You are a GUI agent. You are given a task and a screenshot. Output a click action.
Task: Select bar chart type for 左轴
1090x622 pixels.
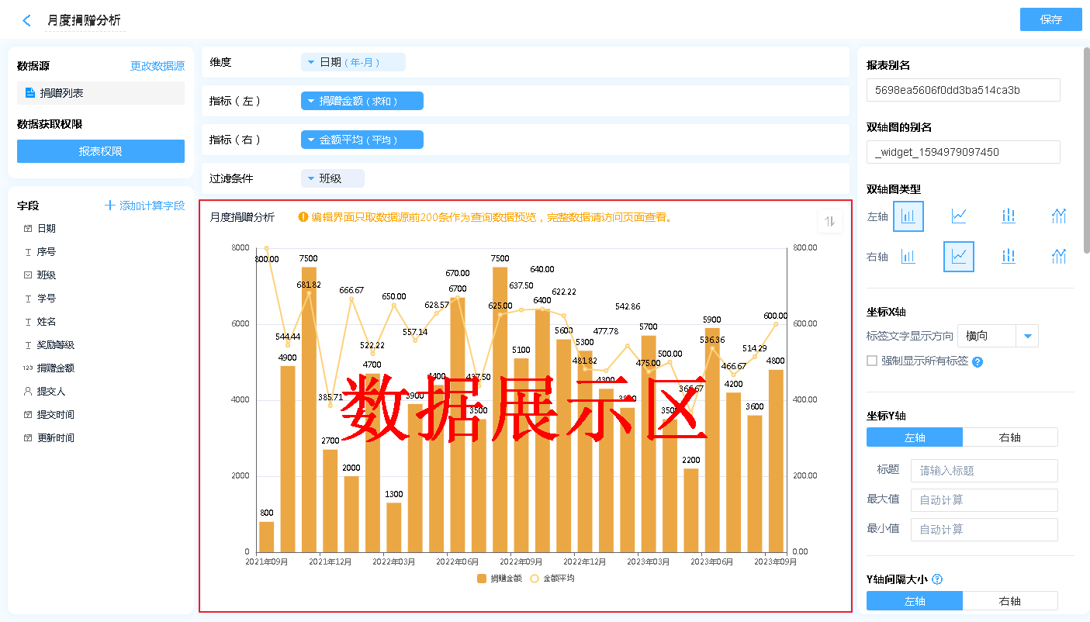pyautogui.click(x=908, y=216)
